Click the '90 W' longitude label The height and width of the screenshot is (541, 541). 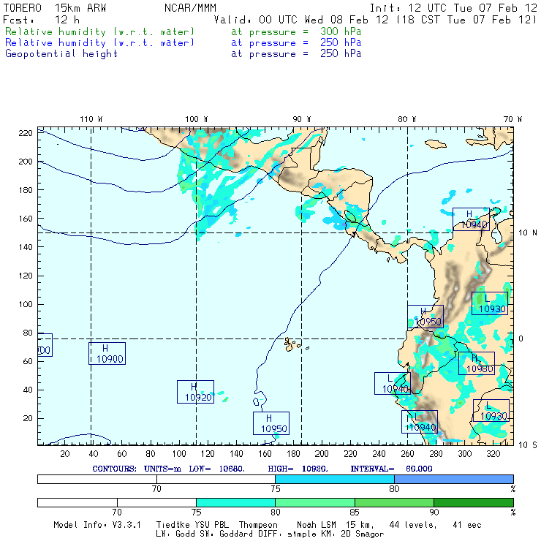tap(302, 119)
